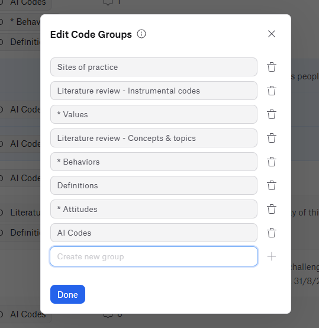Delete the * Attitudes group
Viewport: 319px width, 328px height.
(272, 209)
